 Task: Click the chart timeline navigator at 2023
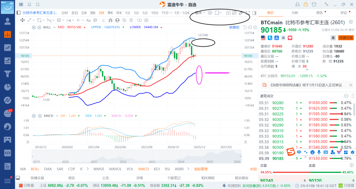(x=152, y=162)
